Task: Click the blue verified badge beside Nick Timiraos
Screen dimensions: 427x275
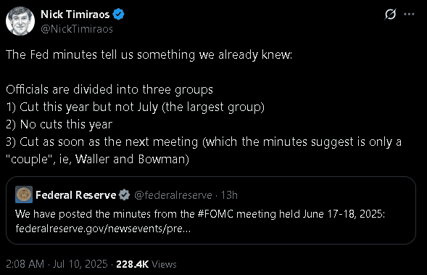Action: click(x=118, y=15)
